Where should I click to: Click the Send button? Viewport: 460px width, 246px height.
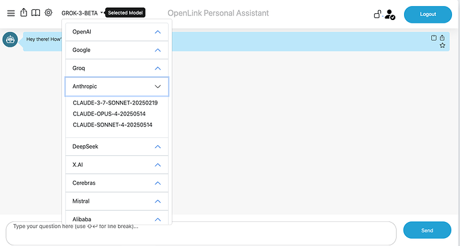pos(427,230)
